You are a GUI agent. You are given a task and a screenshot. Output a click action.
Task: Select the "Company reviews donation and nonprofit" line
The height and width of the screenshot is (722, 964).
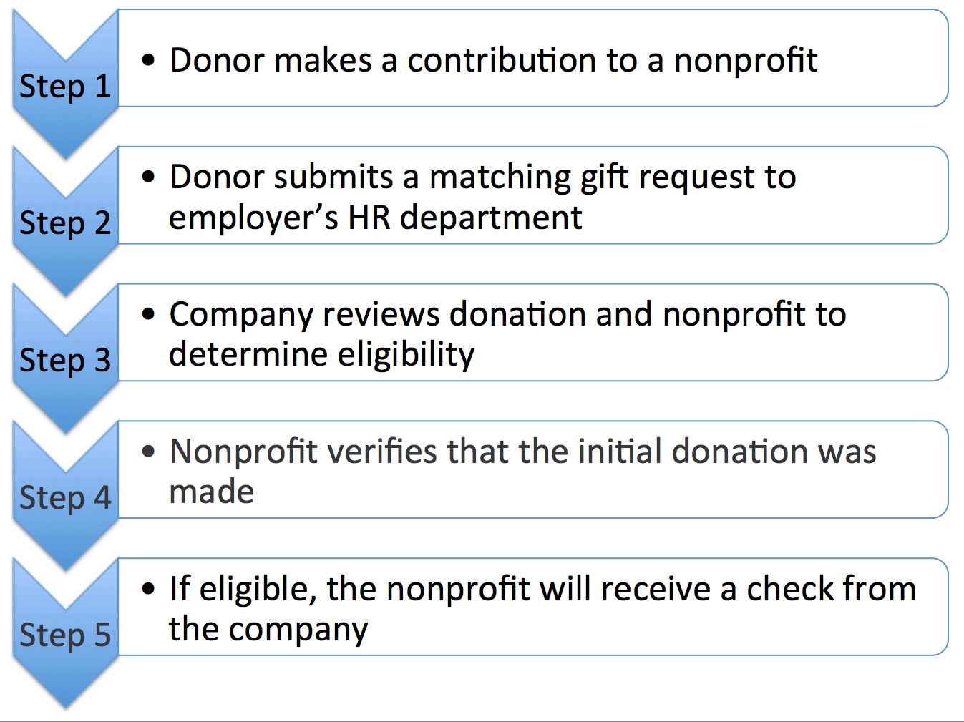(507, 314)
